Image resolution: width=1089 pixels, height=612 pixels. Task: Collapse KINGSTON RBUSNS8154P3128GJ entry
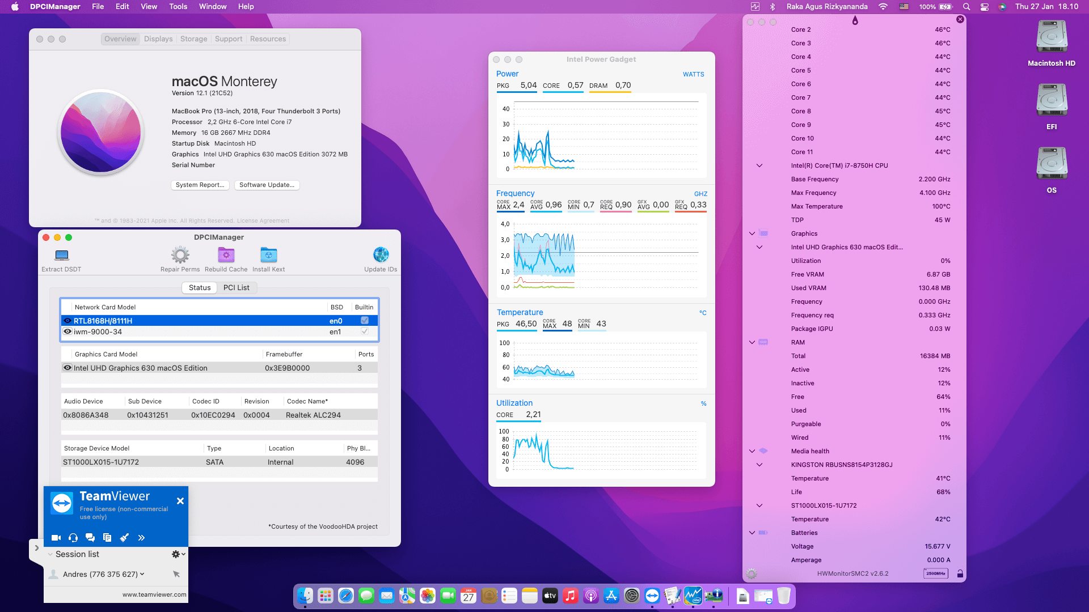(759, 465)
